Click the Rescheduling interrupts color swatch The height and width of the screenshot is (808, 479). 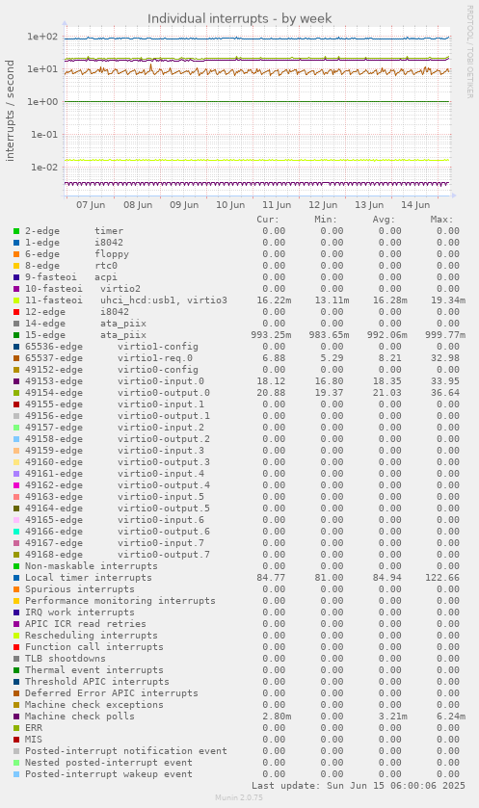tap(16, 636)
